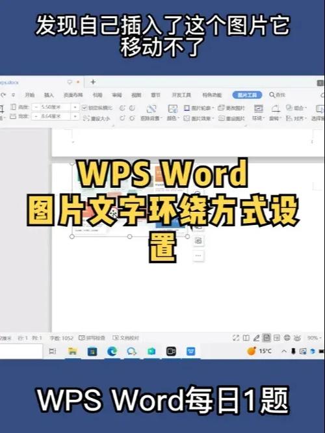Toggle 拼写检查 in the status bar
The image size is (325, 433).
click(92, 337)
